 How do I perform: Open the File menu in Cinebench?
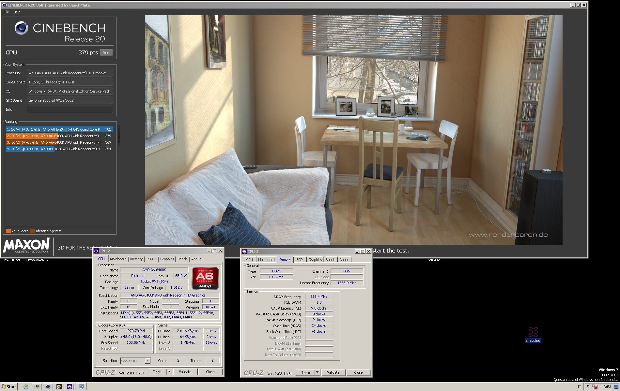(6, 12)
